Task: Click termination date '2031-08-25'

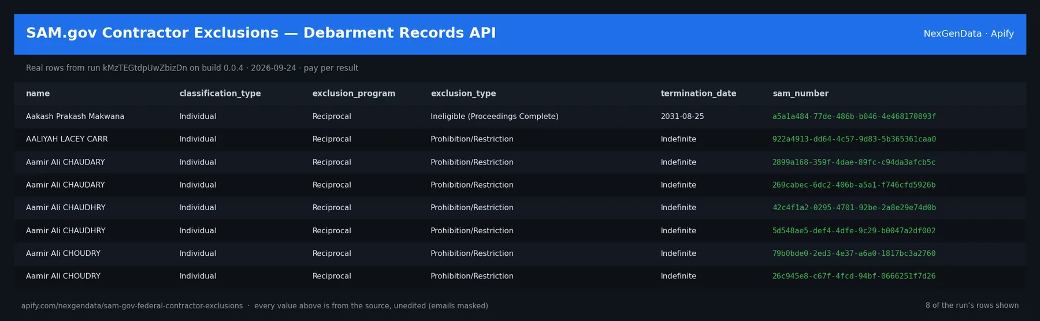Action: 682,117
